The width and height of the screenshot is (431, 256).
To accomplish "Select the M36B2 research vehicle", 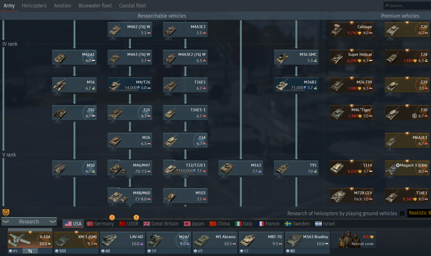I will [x=296, y=85].
